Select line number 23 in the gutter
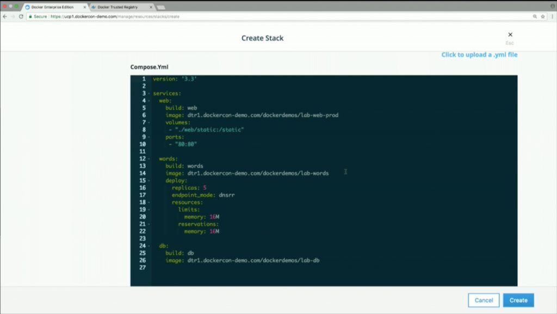This screenshot has height=314, width=557. pyautogui.click(x=143, y=239)
